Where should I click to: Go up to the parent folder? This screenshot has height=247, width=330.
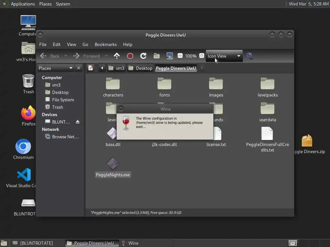click(117, 56)
